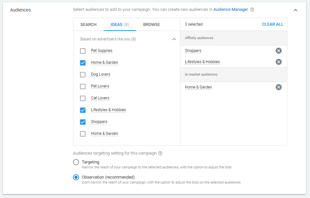The width and height of the screenshot is (310, 198).
Task: Uncheck the Shoppers checkbox
Action: click(x=83, y=122)
